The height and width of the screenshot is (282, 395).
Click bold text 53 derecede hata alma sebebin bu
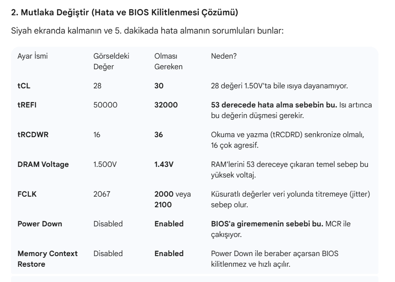click(274, 105)
